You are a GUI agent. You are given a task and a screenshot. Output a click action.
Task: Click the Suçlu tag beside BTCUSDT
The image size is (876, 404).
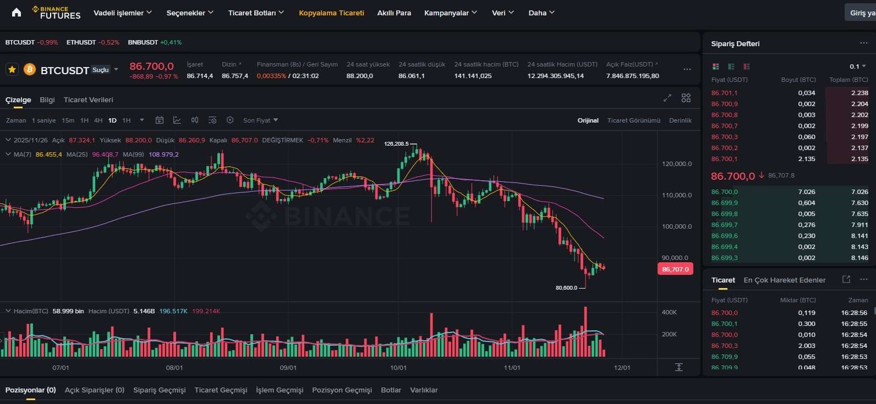101,70
